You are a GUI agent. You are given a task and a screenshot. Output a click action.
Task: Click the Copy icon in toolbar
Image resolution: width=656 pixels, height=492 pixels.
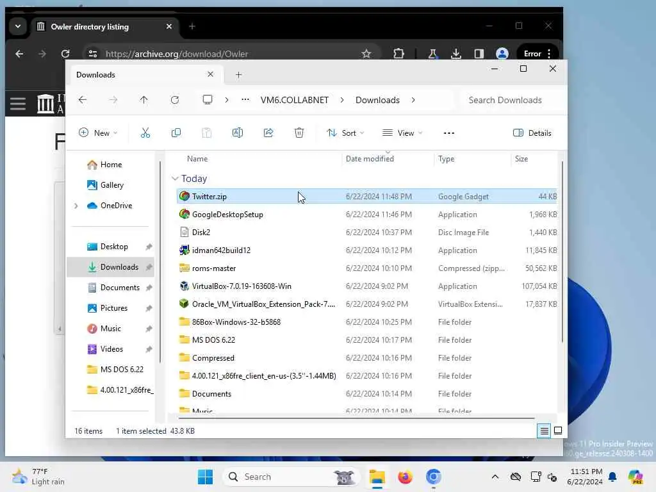pyautogui.click(x=176, y=133)
